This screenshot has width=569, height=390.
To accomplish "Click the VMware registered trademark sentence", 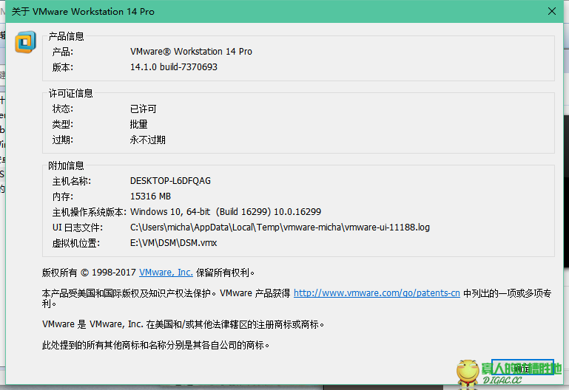I will tap(183, 324).
